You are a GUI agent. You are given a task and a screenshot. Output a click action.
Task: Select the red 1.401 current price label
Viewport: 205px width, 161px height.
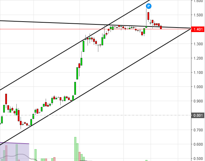point(198,29)
